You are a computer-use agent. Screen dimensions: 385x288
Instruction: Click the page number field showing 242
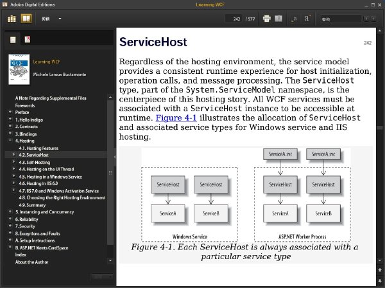pos(234,19)
